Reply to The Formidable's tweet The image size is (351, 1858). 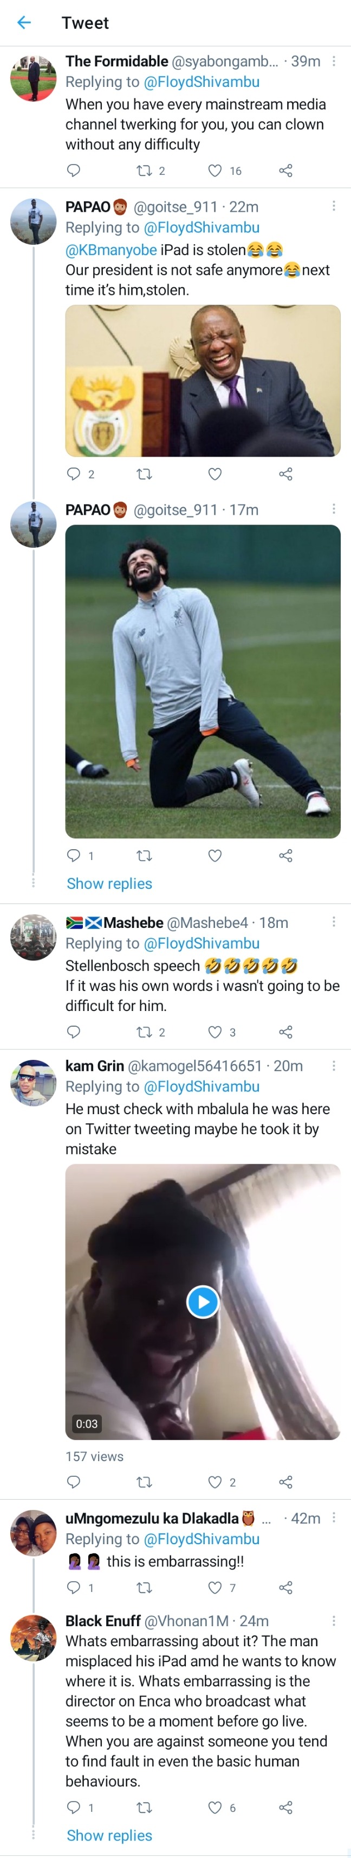coord(73,171)
